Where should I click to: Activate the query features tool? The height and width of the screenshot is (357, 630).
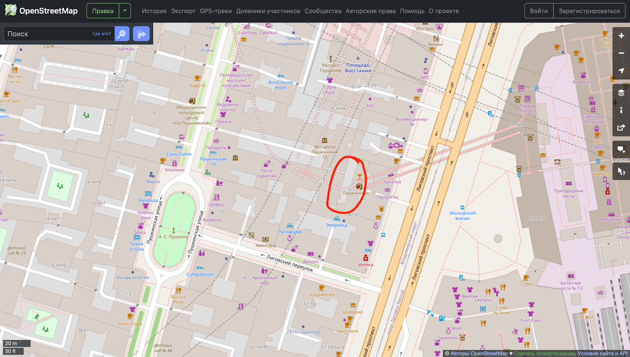click(621, 171)
